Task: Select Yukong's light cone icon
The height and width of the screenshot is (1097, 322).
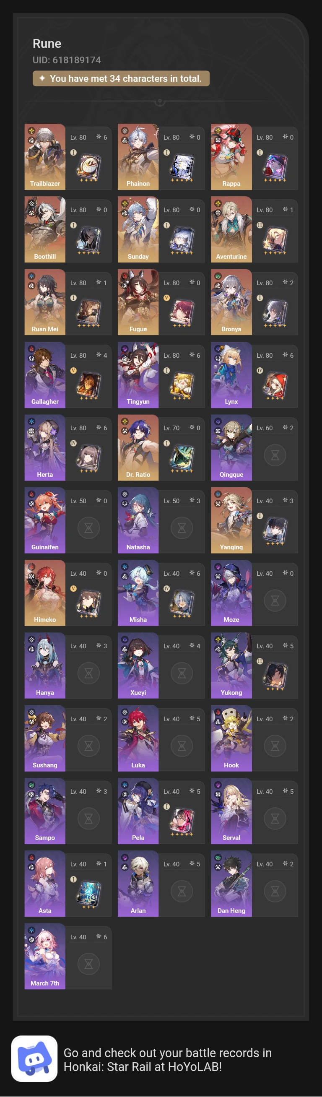Action: [x=275, y=676]
